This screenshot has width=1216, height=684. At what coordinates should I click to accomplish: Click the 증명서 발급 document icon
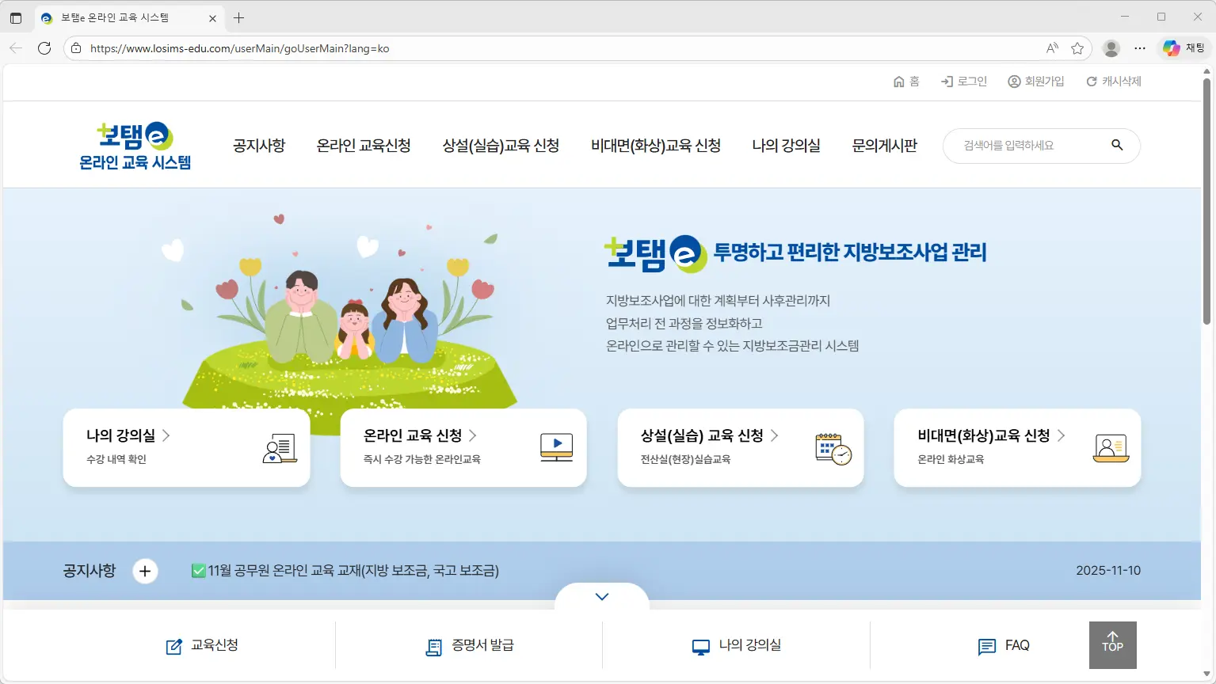pos(433,646)
